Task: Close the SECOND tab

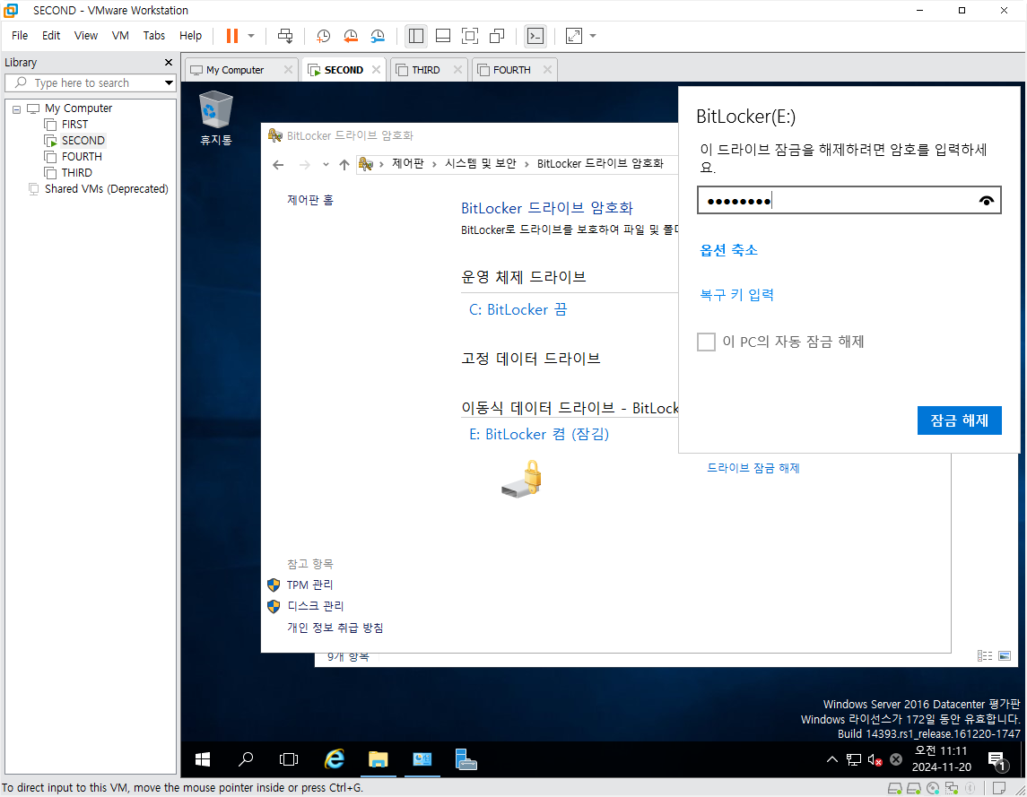Action: point(376,69)
